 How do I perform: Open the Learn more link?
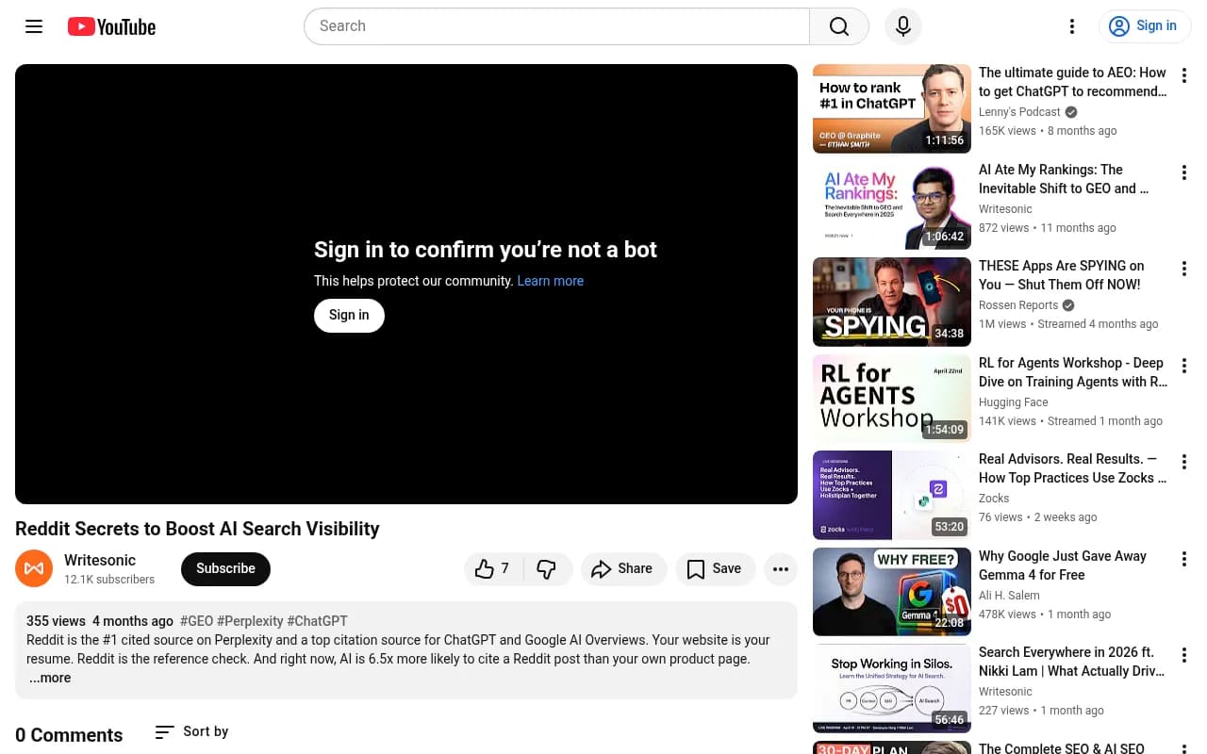coord(551,281)
